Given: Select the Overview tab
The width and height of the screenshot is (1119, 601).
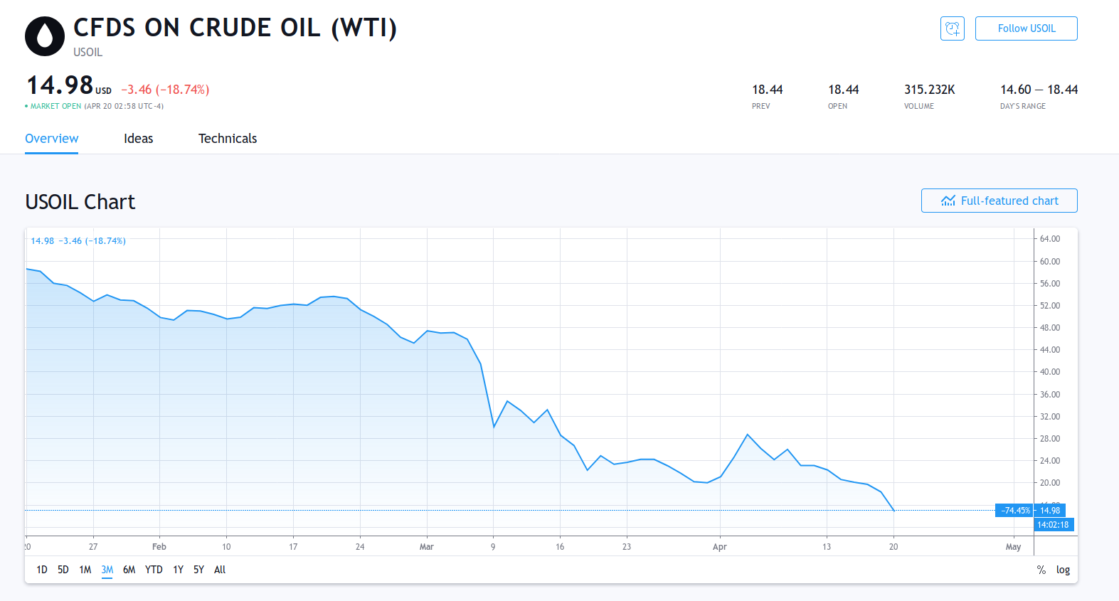Looking at the screenshot, I should (x=52, y=139).
